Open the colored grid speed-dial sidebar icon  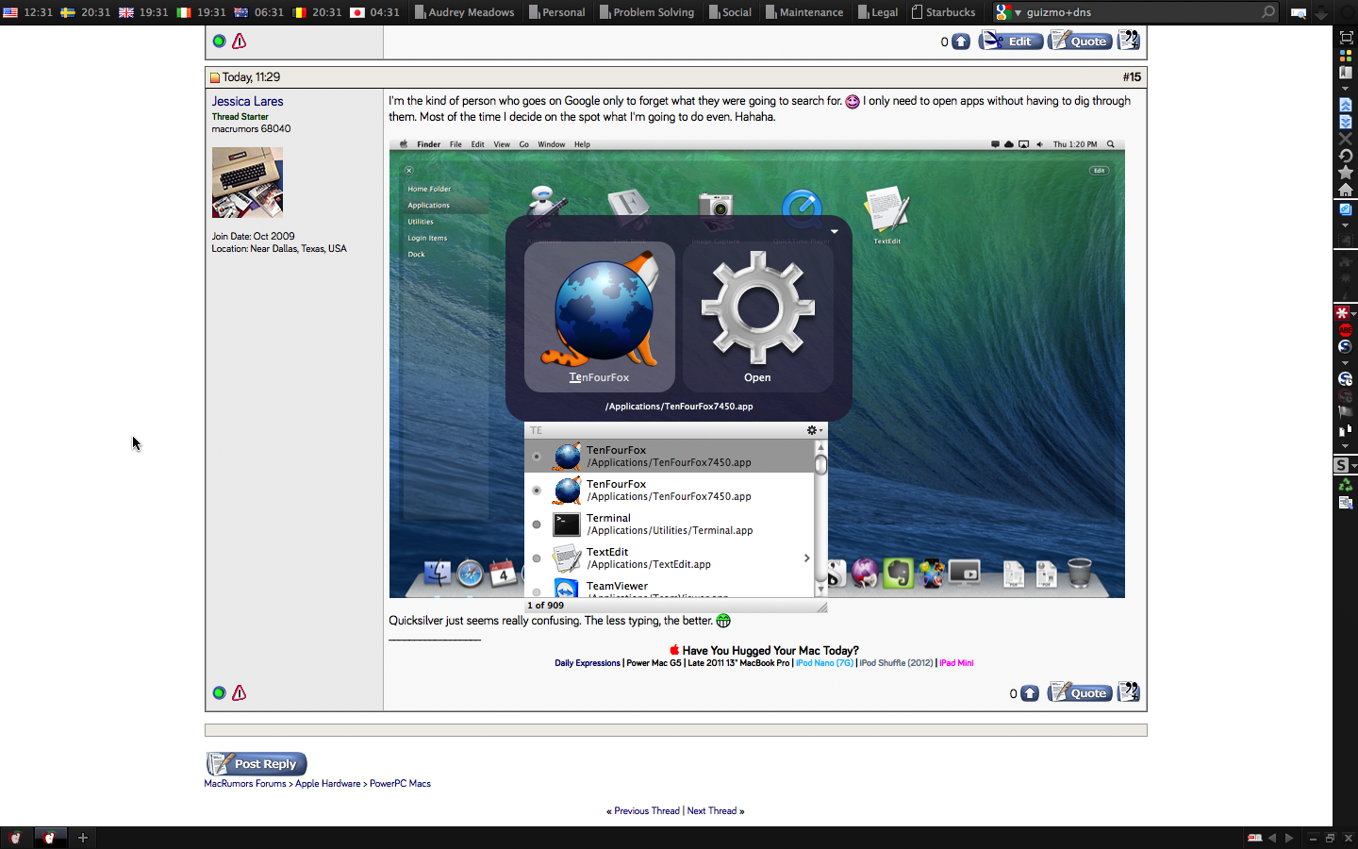(1346, 55)
